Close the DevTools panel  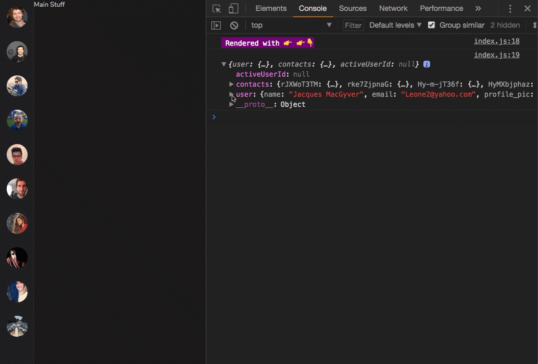pyautogui.click(x=528, y=9)
